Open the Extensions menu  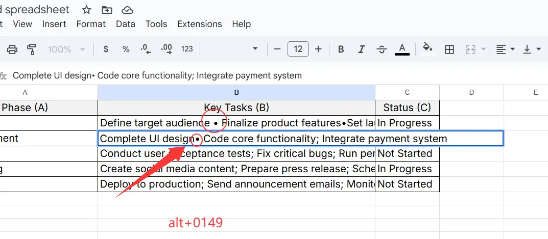(199, 24)
